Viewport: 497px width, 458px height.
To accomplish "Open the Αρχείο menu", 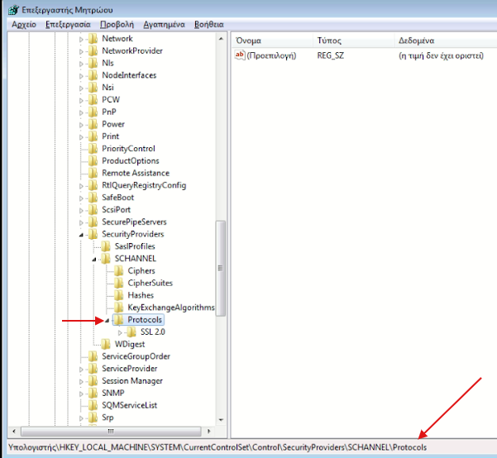I will click(23, 25).
